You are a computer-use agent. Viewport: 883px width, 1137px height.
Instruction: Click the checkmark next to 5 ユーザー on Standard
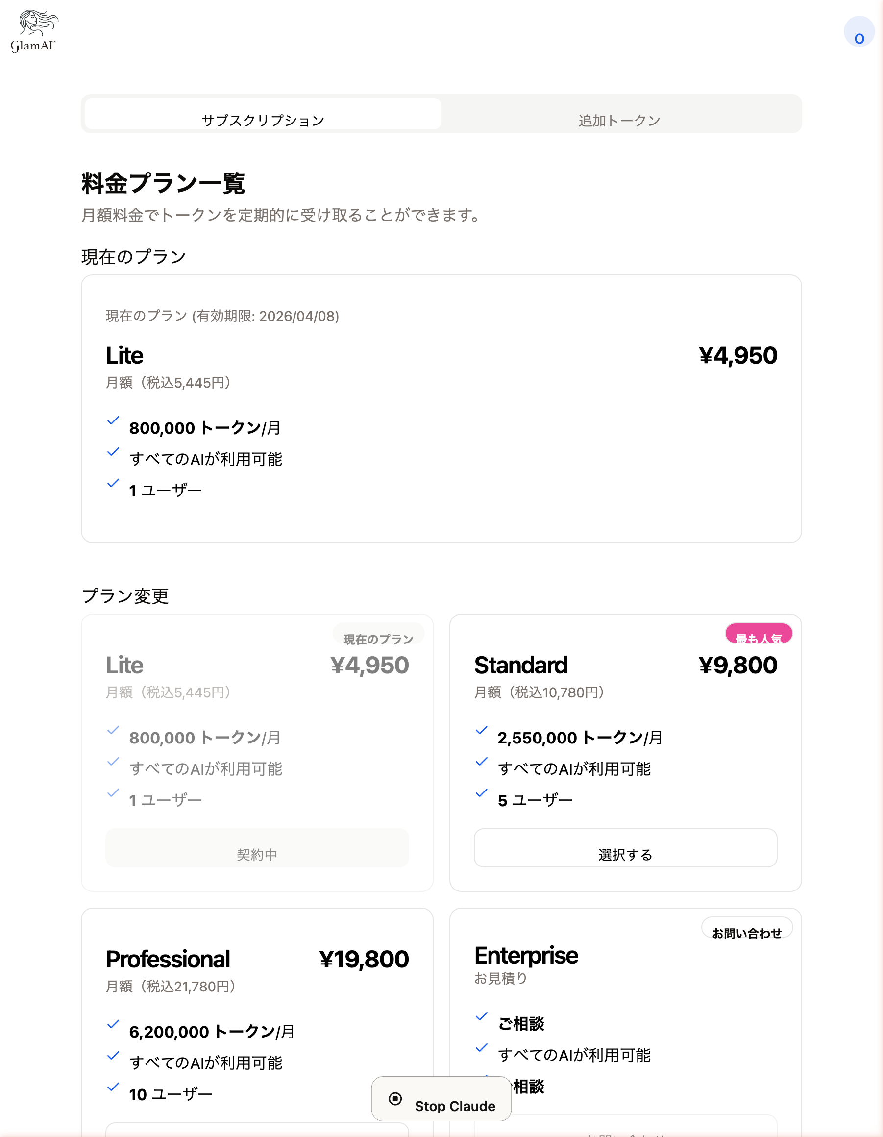point(482,794)
